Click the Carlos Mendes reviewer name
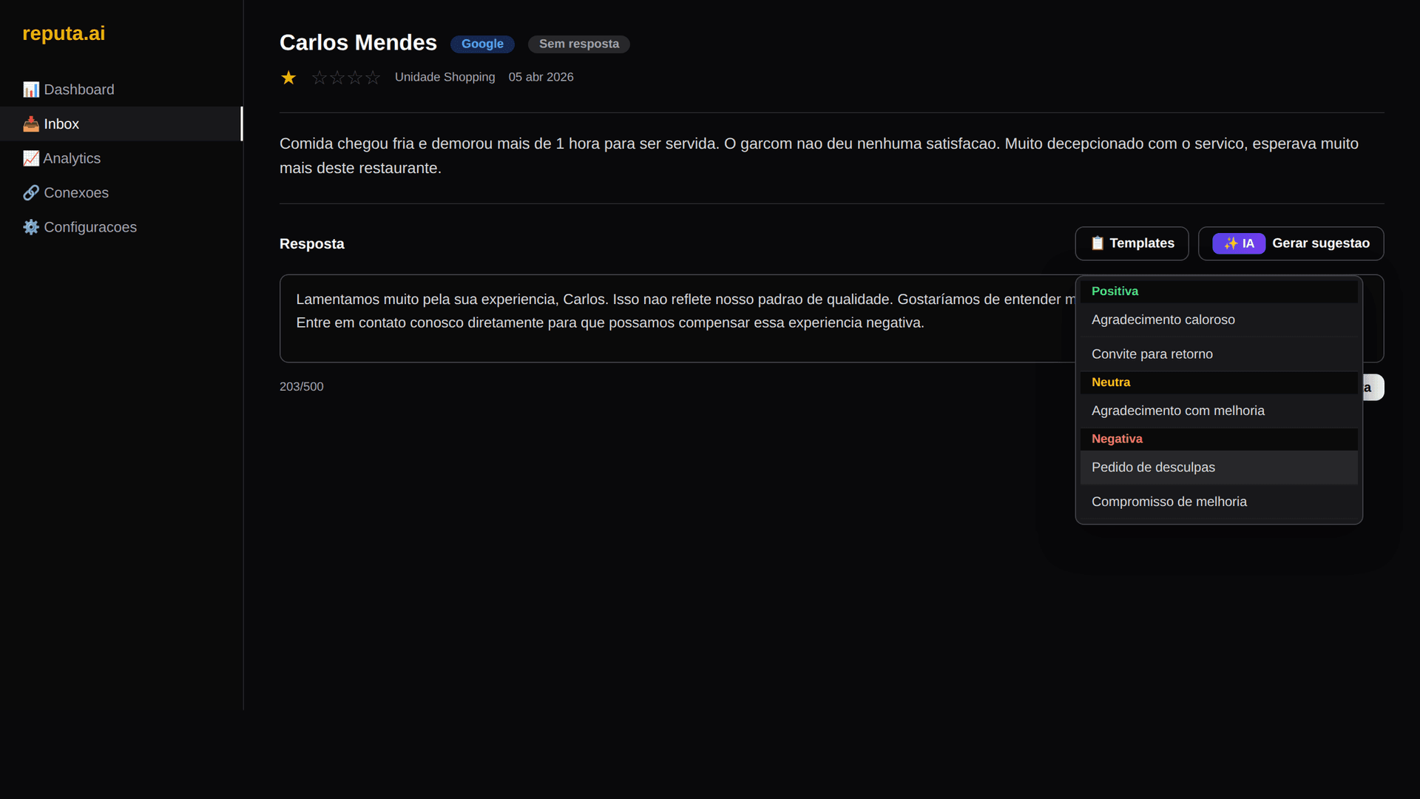 [358, 43]
